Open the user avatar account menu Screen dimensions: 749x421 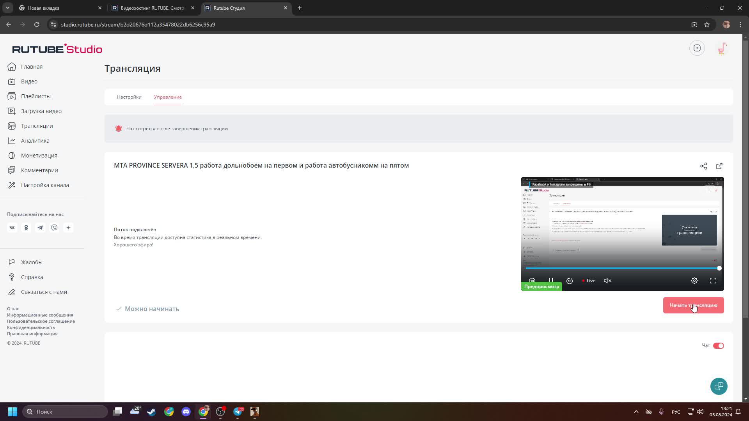[722, 48]
